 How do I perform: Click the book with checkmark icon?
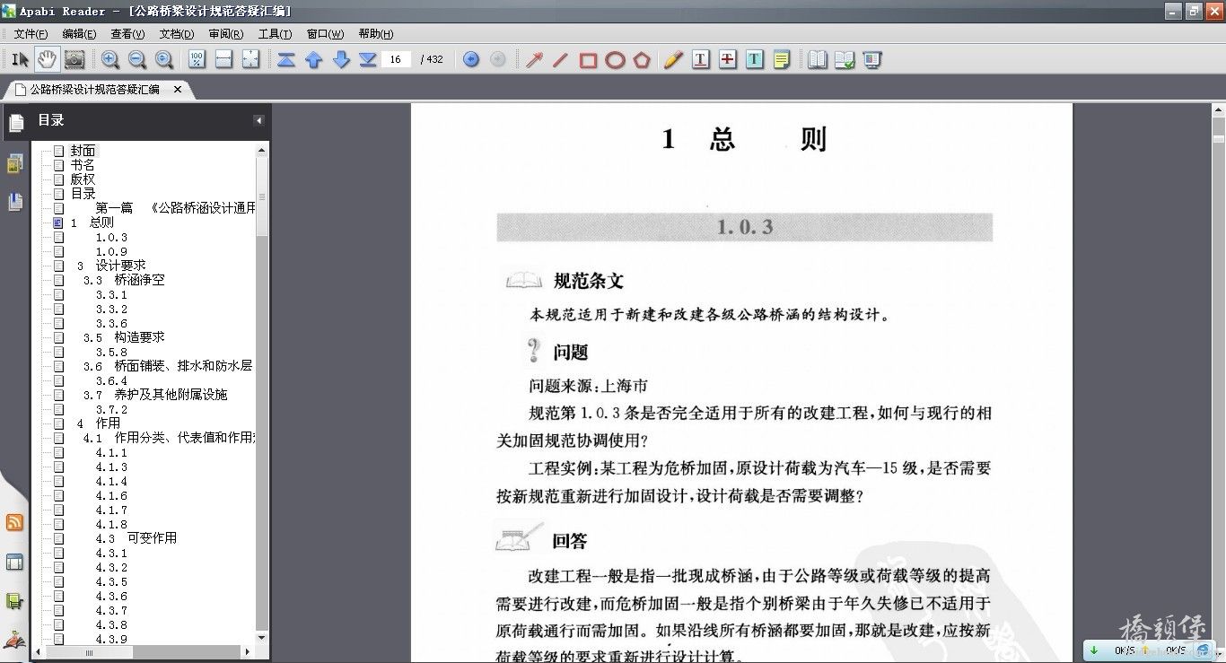(x=845, y=59)
